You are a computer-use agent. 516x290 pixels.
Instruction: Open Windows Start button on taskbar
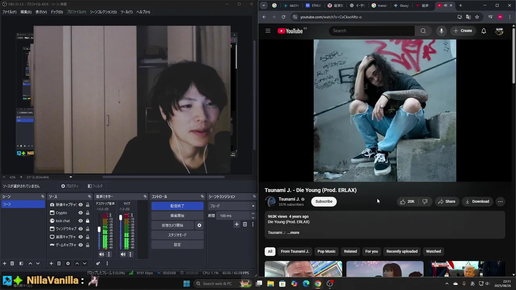pos(187,284)
